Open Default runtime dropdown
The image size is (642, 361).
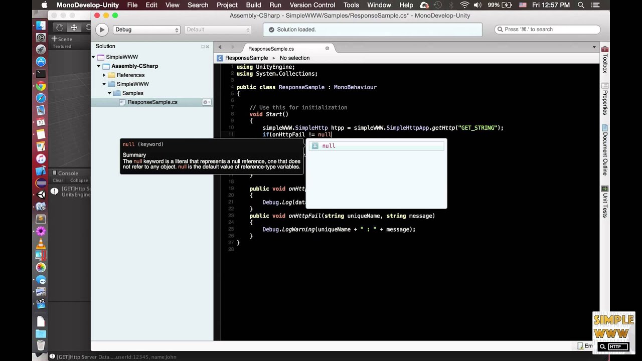pyautogui.click(x=218, y=30)
